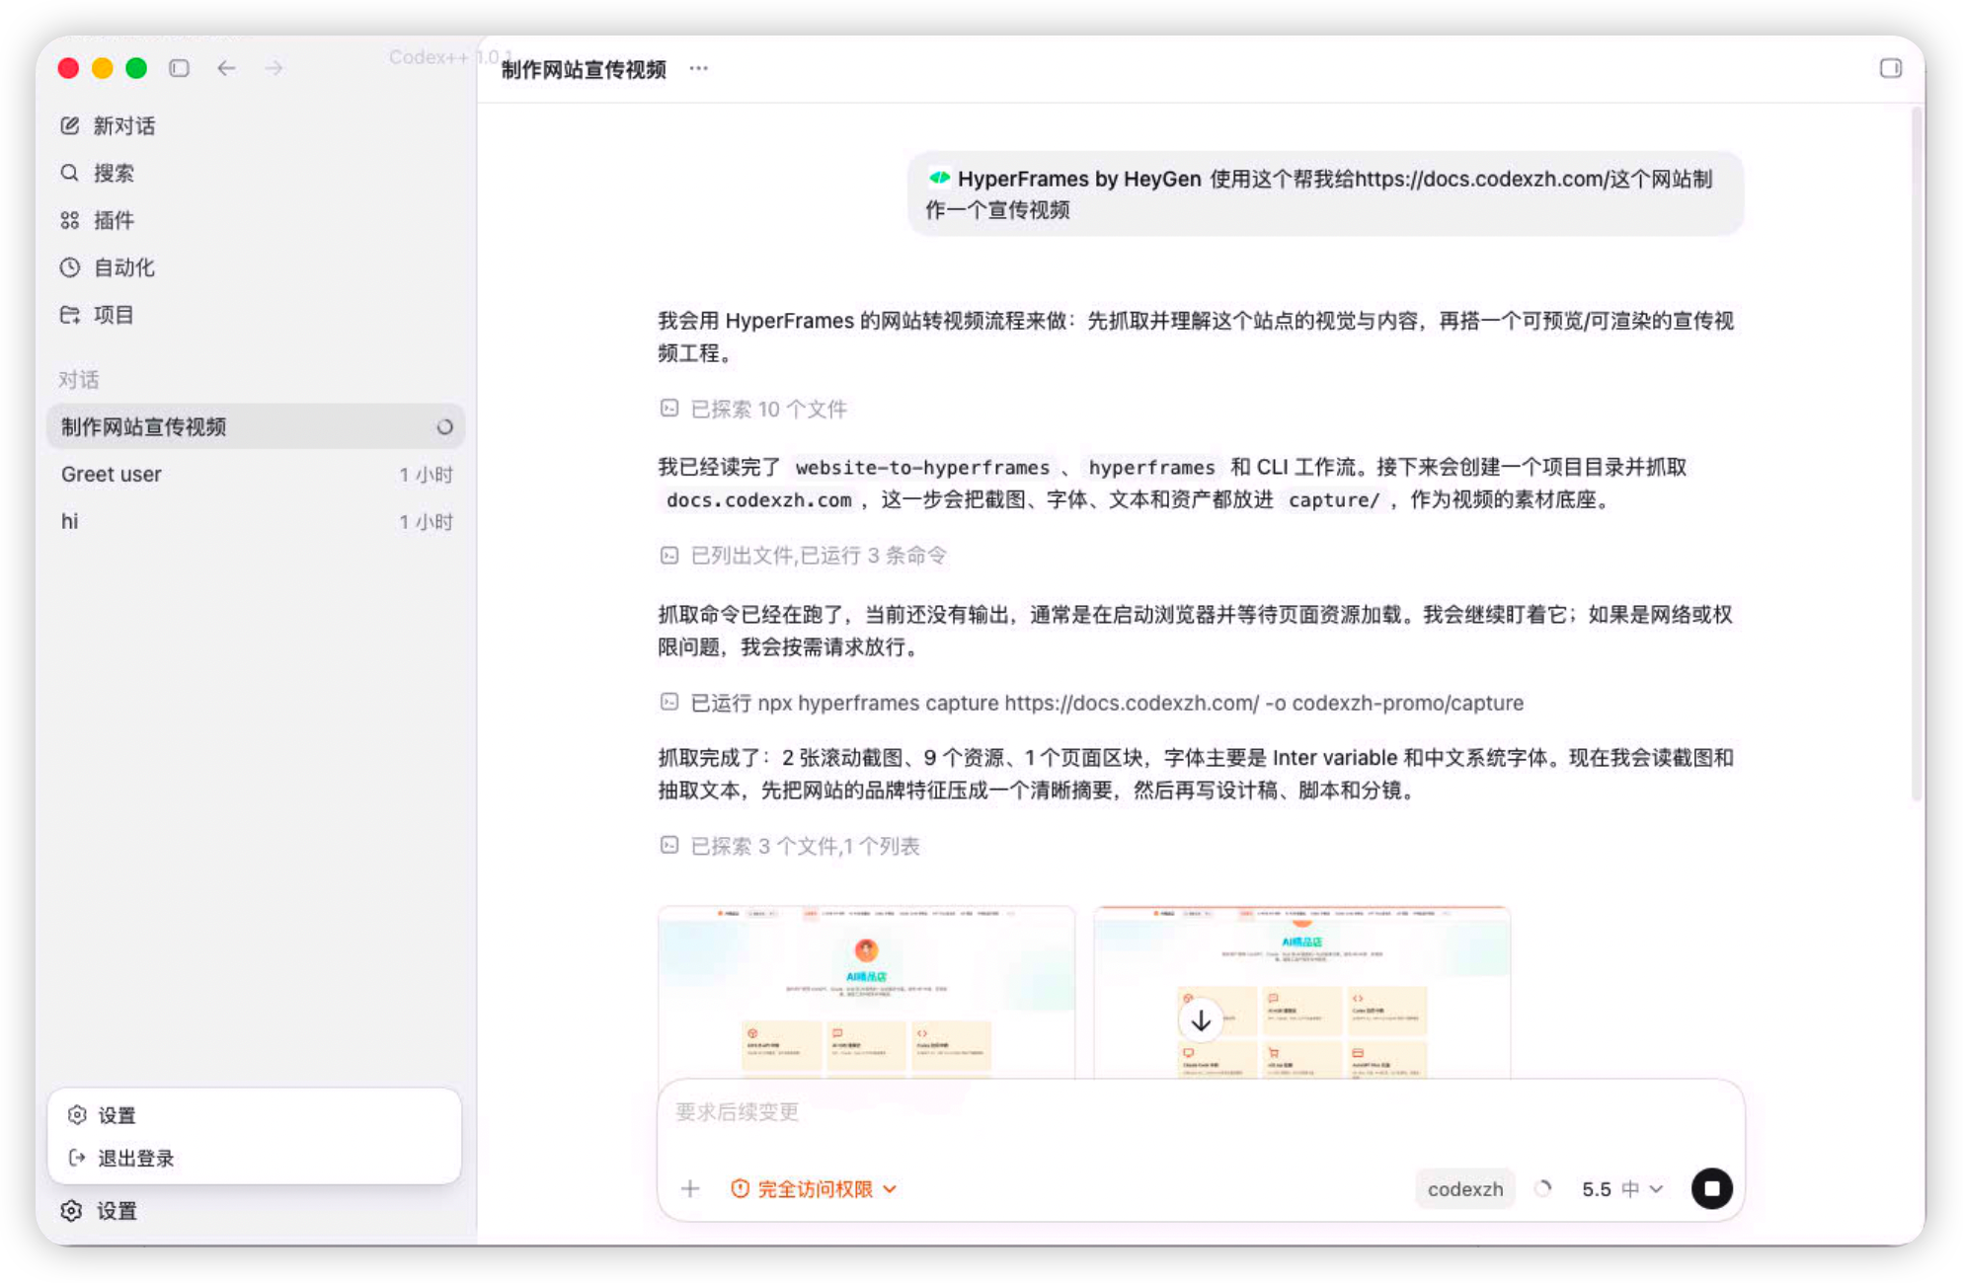Jump to bottom with down-arrow button
Image resolution: width=1963 pixels, height=1283 pixels.
tap(1201, 1020)
